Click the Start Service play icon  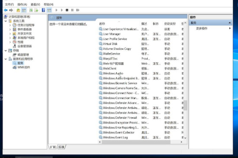click(x=56, y=10)
